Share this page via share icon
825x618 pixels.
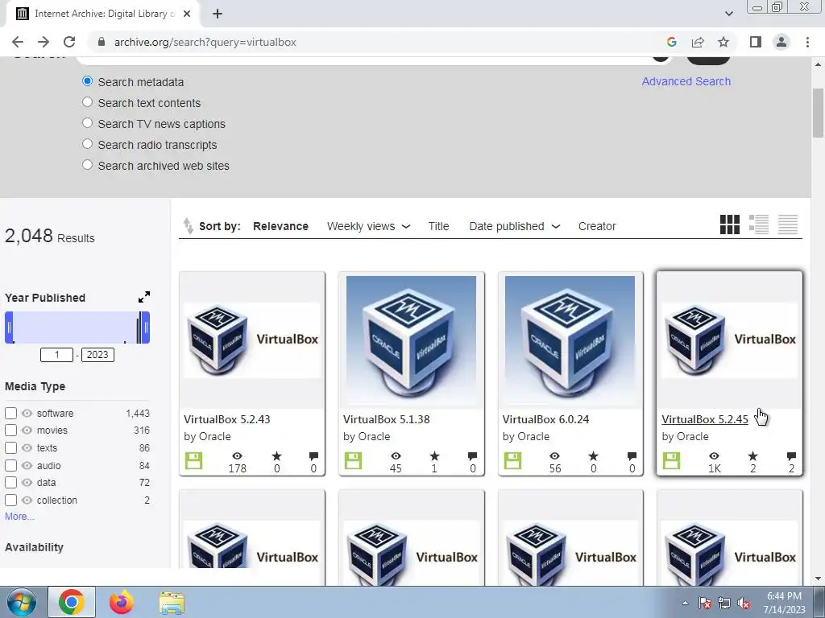[698, 42]
